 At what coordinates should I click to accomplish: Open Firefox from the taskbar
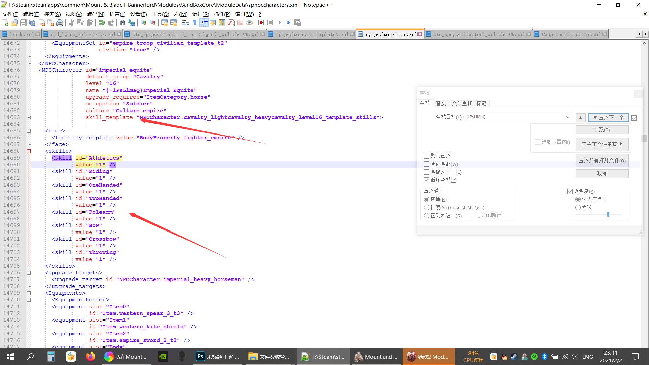(90, 357)
